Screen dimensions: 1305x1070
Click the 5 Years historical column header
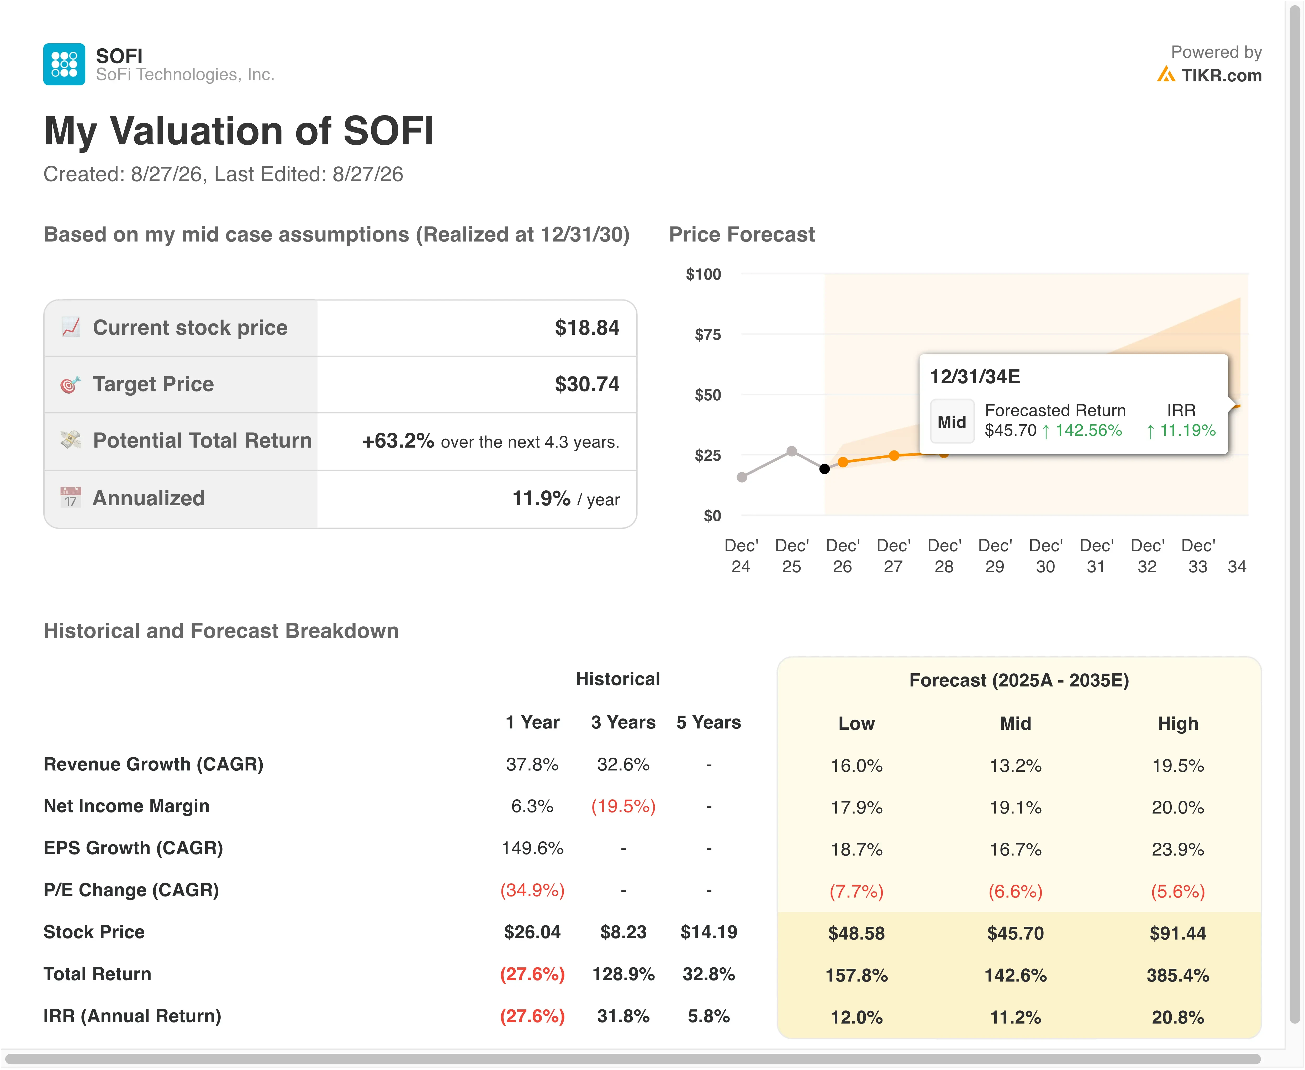coord(709,722)
